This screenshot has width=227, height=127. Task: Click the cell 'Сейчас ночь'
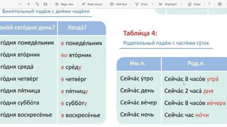[x=137, y=115]
